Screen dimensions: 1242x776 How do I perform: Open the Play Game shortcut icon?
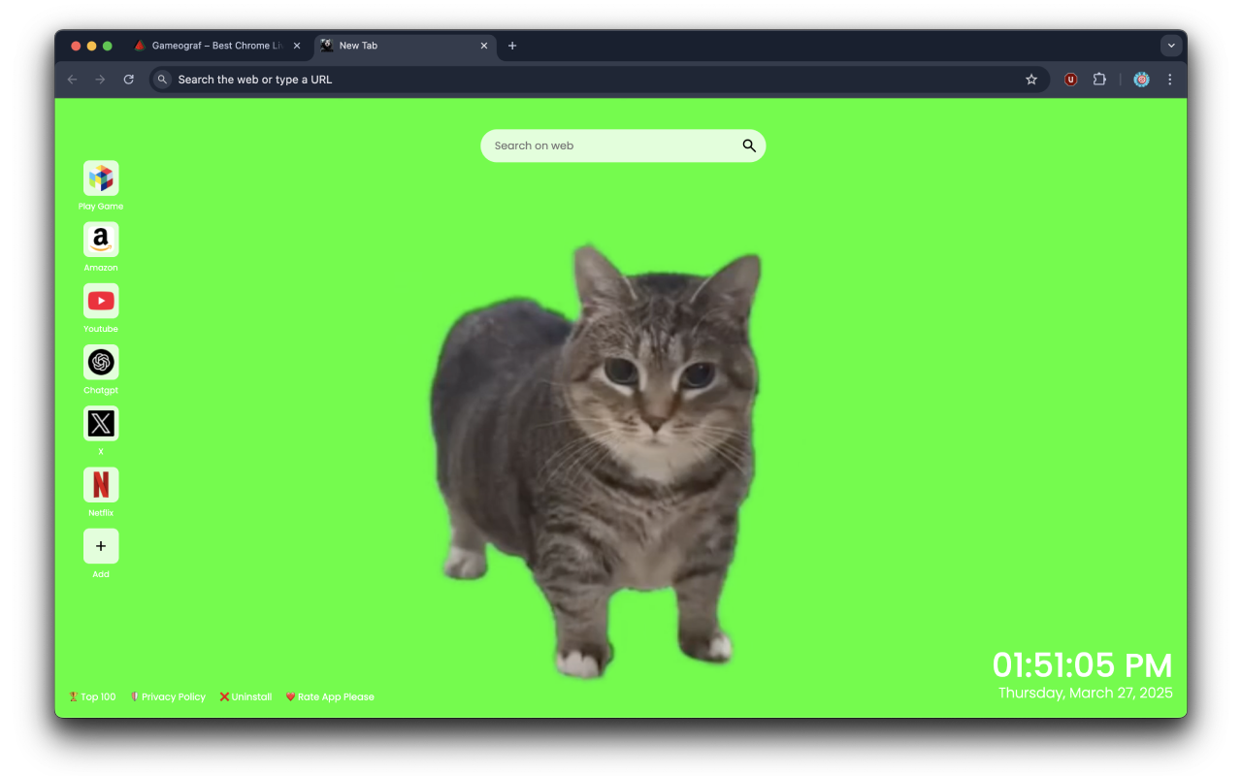coord(101,178)
